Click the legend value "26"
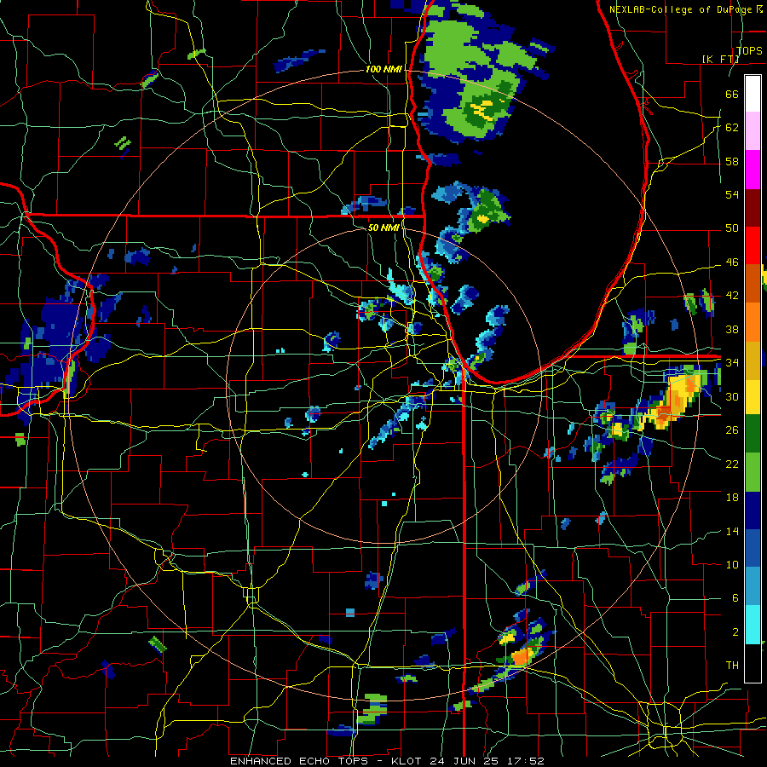 (732, 430)
